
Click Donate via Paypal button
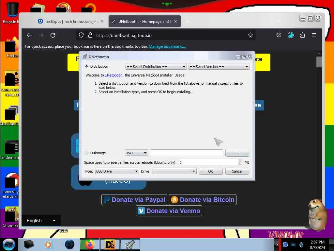pyautogui.click(x=134, y=200)
